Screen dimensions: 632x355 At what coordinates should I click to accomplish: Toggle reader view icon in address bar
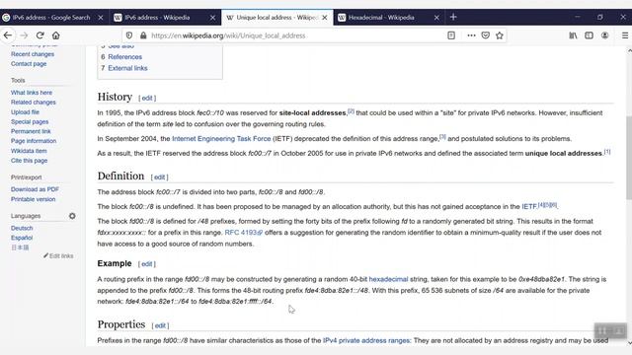click(451, 35)
